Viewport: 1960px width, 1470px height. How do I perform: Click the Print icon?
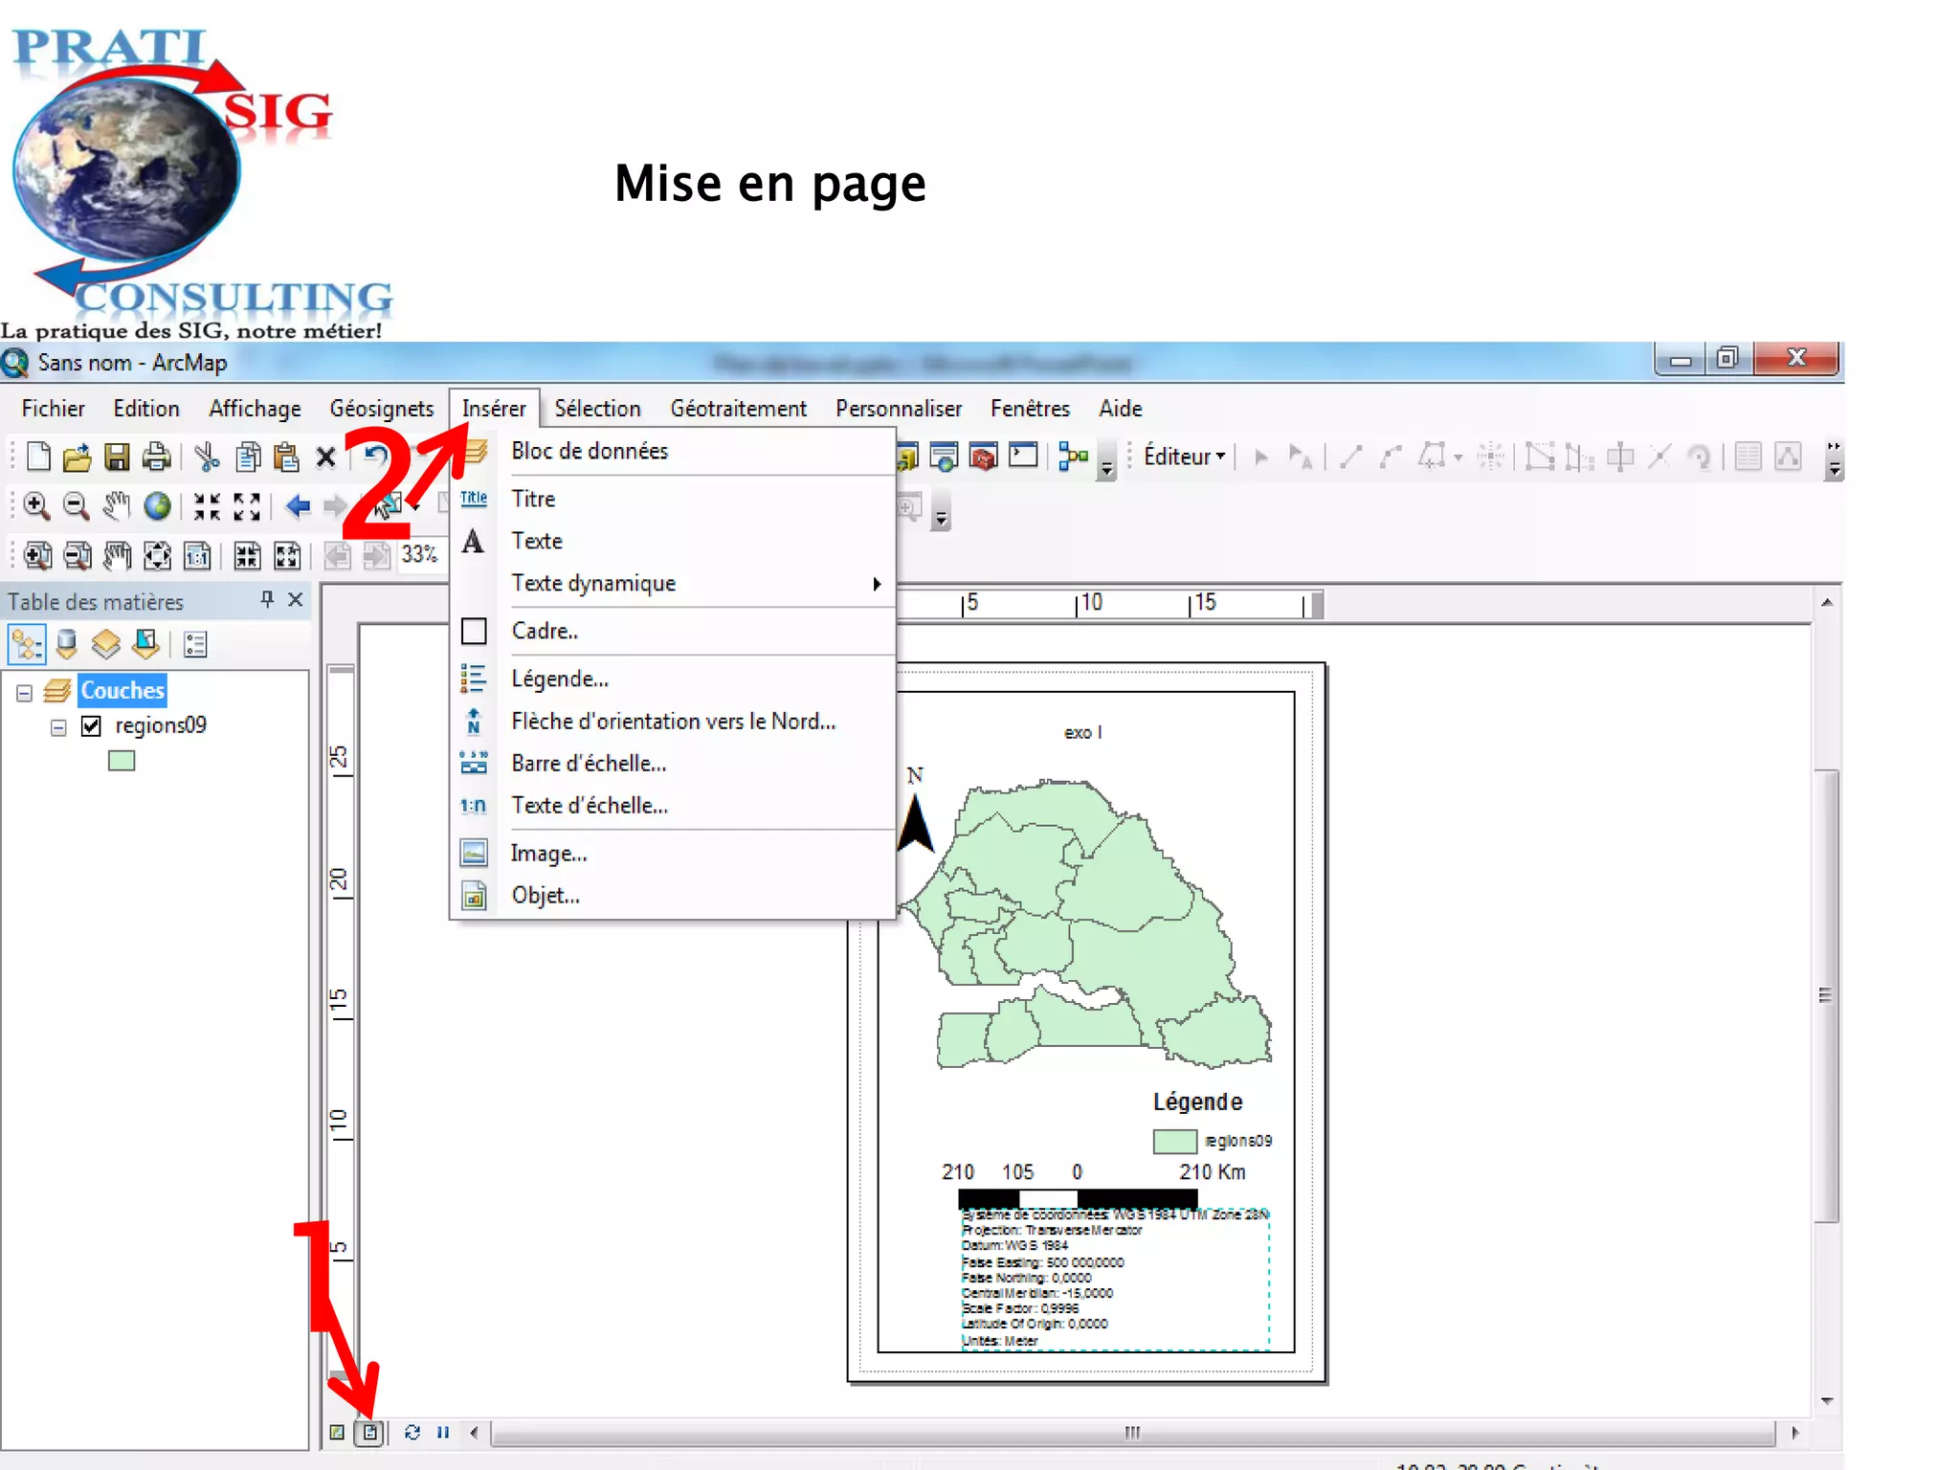[157, 457]
